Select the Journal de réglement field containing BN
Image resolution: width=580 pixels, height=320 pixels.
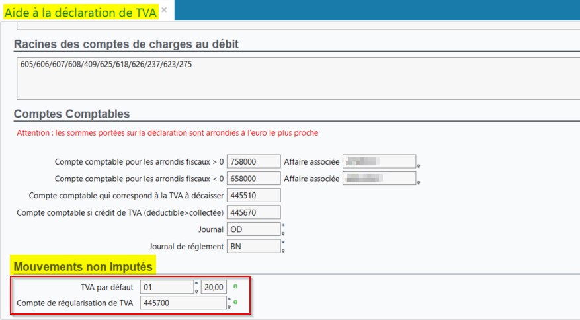coord(253,246)
